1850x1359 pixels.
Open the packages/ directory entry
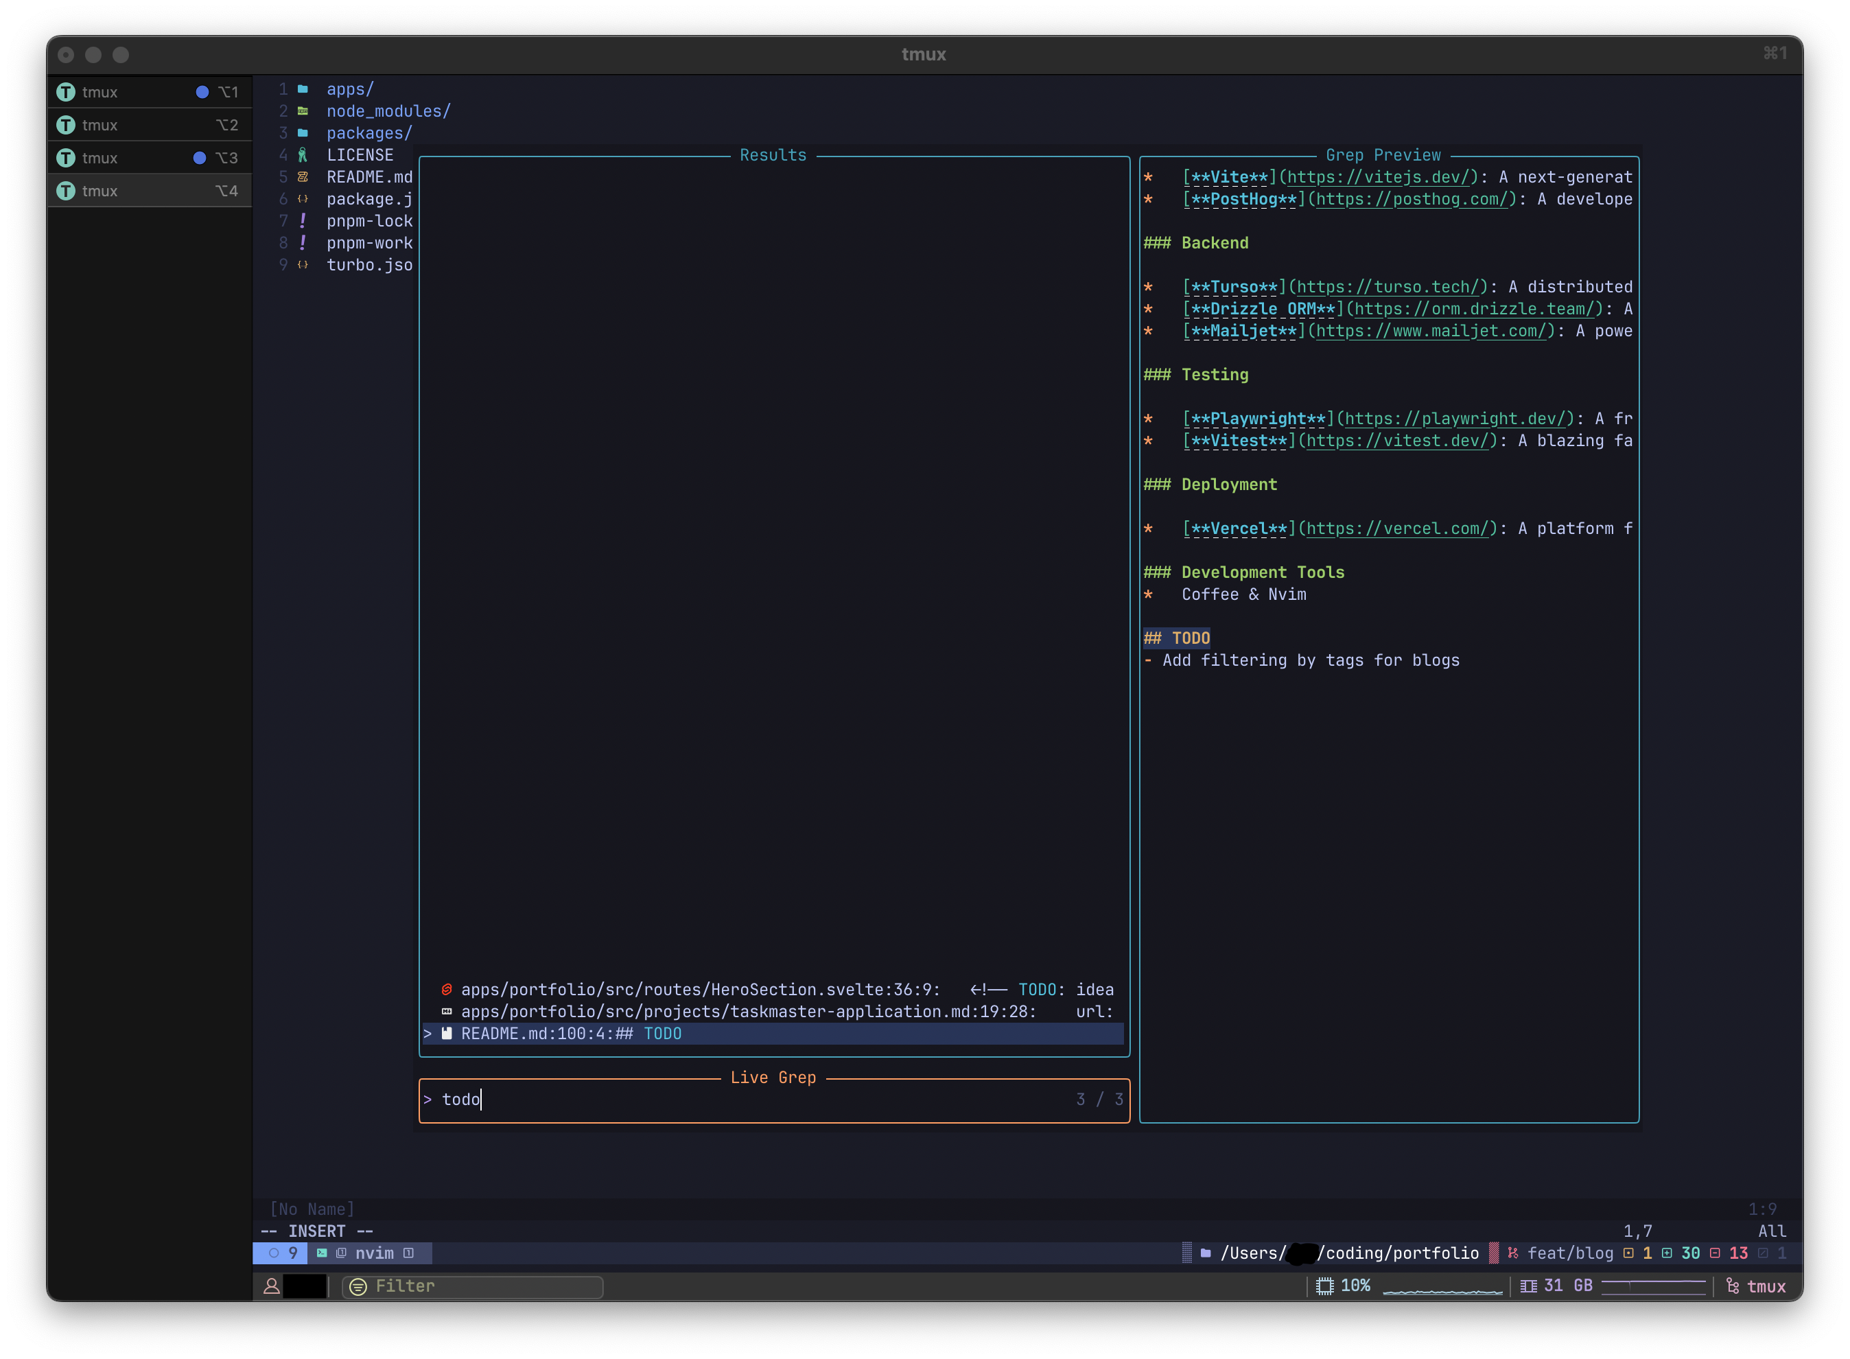[x=369, y=132]
